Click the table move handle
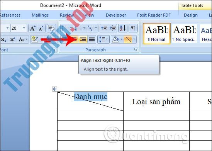Image resolution: width=212 pixels, height=151 pixels. [x=54, y=89]
